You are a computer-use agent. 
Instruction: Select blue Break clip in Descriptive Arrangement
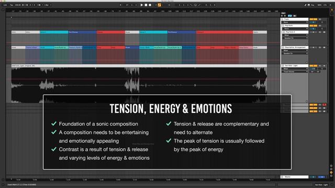(x=132, y=48)
